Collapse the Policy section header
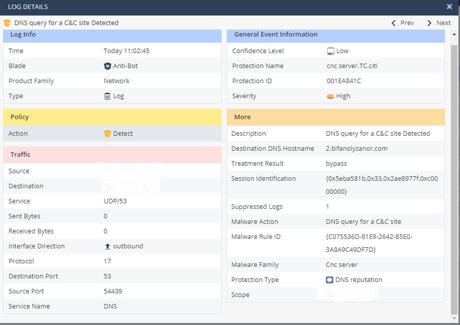Image resolution: width=460 pixels, height=325 pixels. (x=112, y=117)
